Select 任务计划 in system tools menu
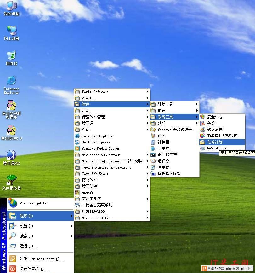Image resolution: width=255 pixels, height=273 pixels. point(215,142)
